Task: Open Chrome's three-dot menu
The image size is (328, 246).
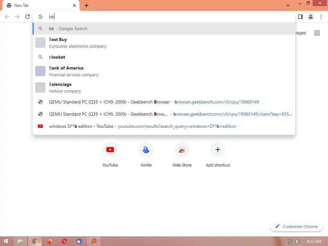Action: coord(321,17)
